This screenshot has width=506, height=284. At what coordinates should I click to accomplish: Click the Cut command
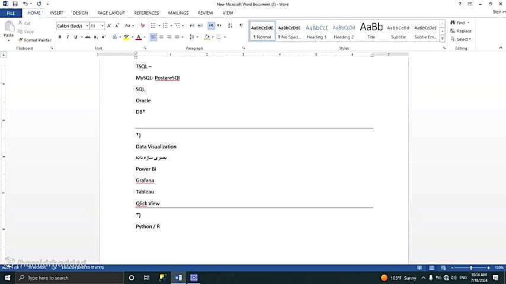click(x=24, y=23)
